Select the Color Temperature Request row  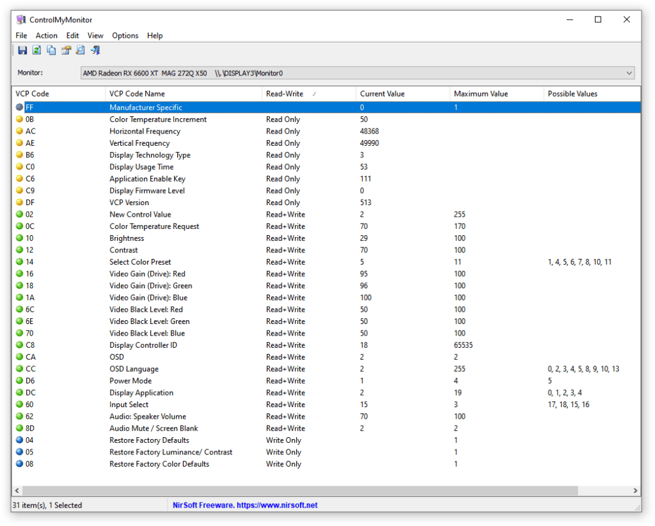[x=326, y=226]
